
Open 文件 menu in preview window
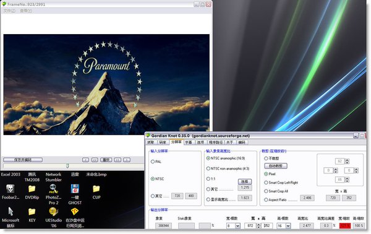coord(9,11)
